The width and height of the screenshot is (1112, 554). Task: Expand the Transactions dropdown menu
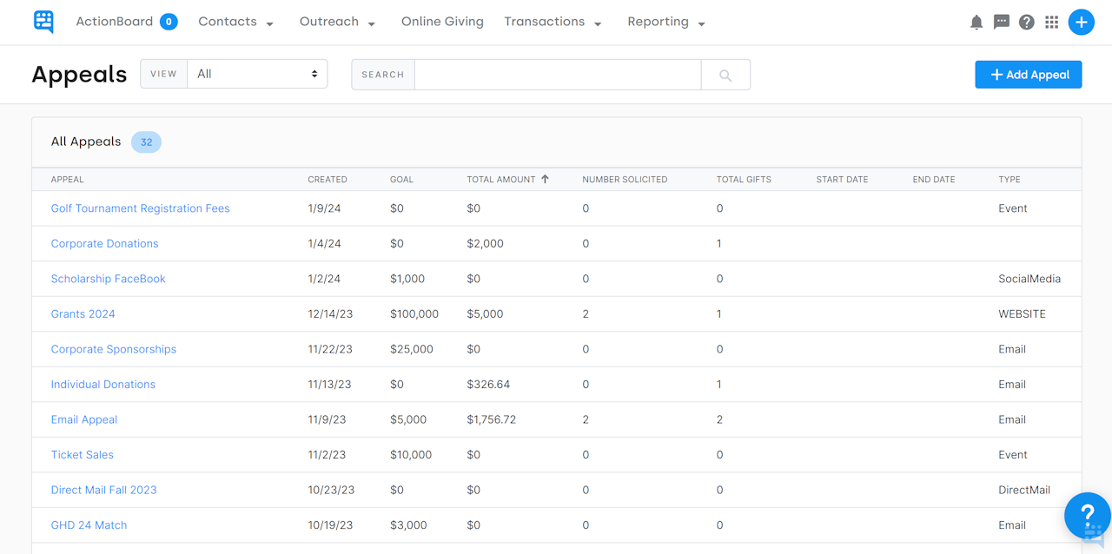553,23
